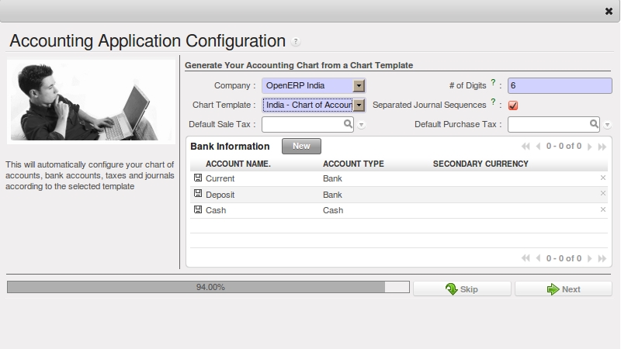Screen dimensions: 621x349
Task: Open the small arrow menu beside Default Purchase Tax
Action: 607,125
